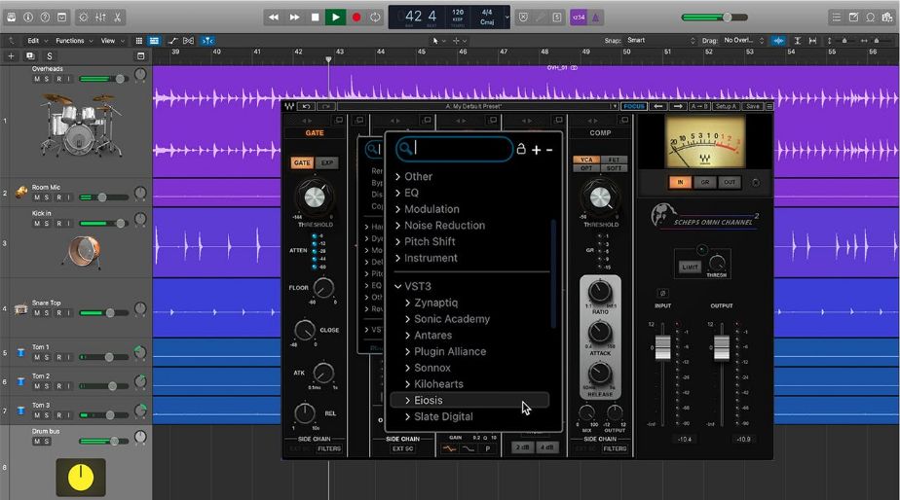
Task: Open the Snap Smart dropdown
Action: pyautogui.click(x=661, y=41)
